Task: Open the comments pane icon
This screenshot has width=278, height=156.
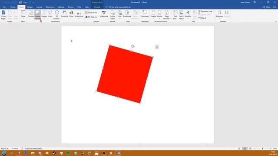Action: coord(275,7)
